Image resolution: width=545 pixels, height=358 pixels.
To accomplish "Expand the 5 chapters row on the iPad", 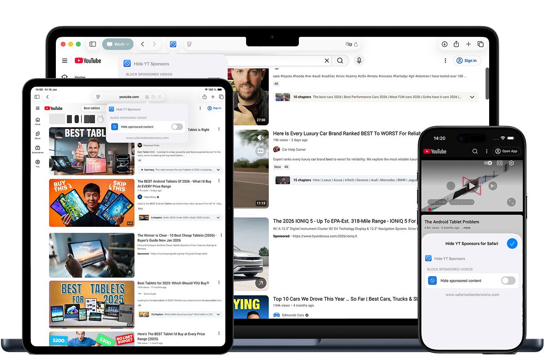I will [x=218, y=218].
